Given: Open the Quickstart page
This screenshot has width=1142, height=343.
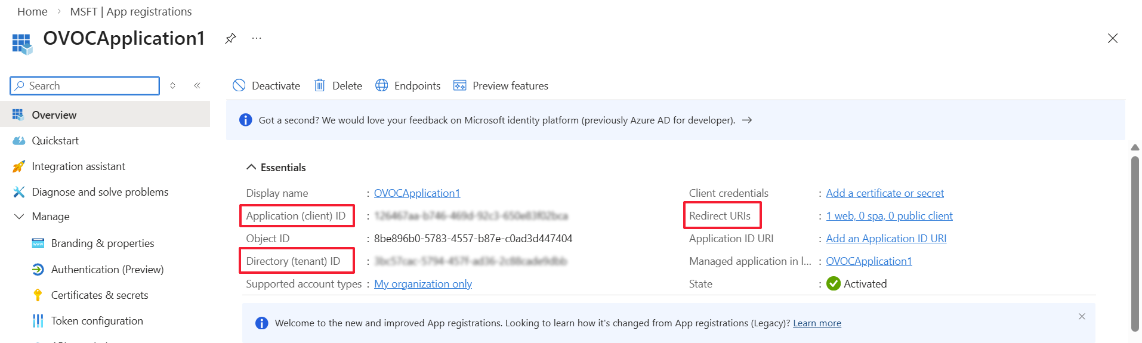Looking at the screenshot, I should click(x=55, y=141).
